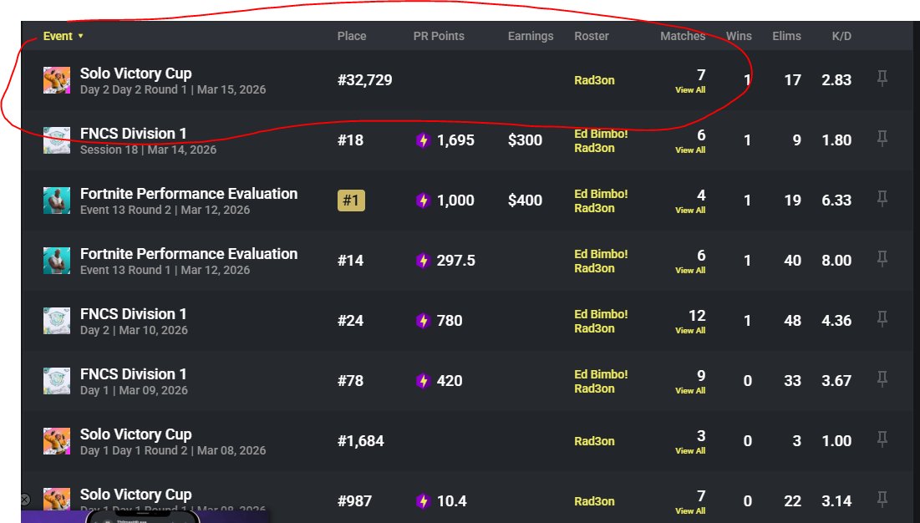View All matches for Performance Evaluation Round 2
This screenshot has width=920, height=523.
[x=690, y=210]
